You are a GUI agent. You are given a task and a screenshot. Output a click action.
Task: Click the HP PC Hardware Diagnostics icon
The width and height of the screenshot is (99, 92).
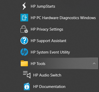(x=24, y=18)
